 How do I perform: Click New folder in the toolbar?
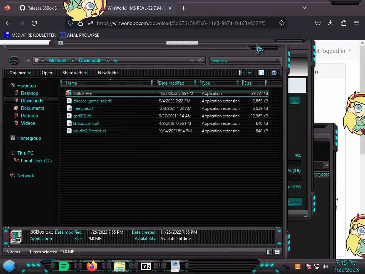point(108,73)
